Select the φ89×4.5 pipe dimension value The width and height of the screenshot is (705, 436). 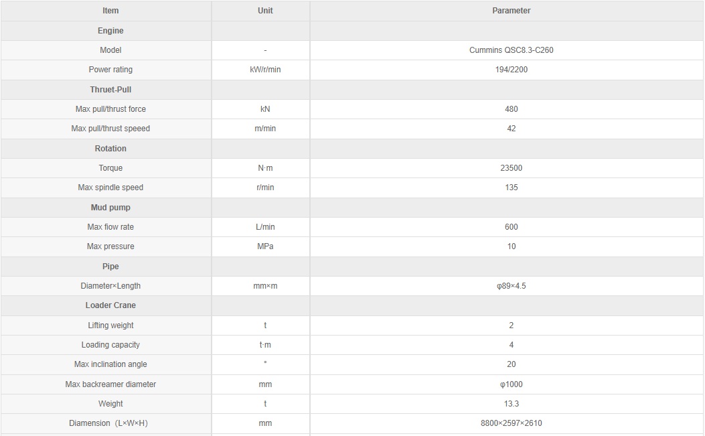click(512, 286)
